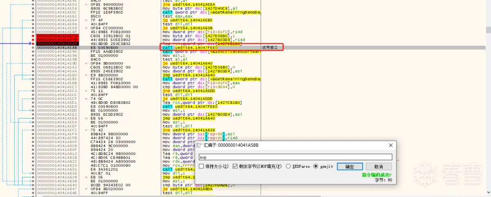Click the assemble dialog title bar icon
The width and height of the screenshot is (491, 197).
[198, 145]
